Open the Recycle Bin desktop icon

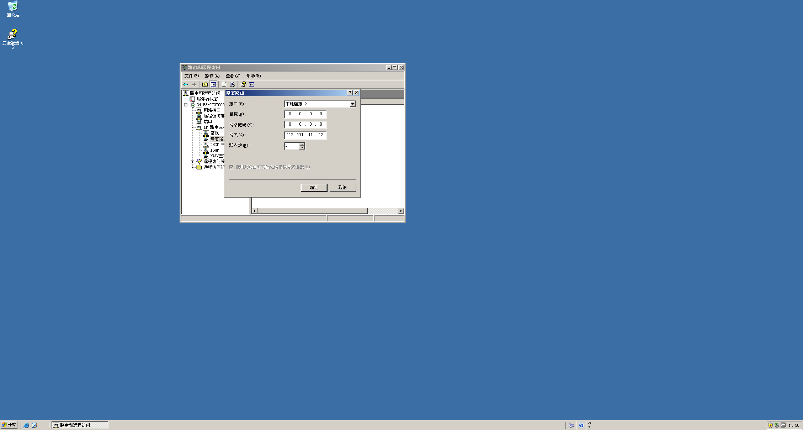[x=13, y=6]
